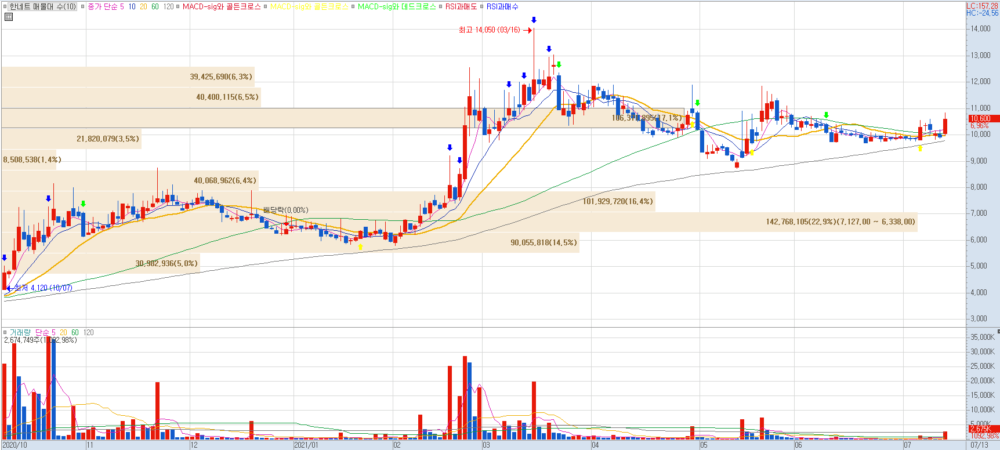Click the 6.96% change tag on price axis

pos(979,125)
